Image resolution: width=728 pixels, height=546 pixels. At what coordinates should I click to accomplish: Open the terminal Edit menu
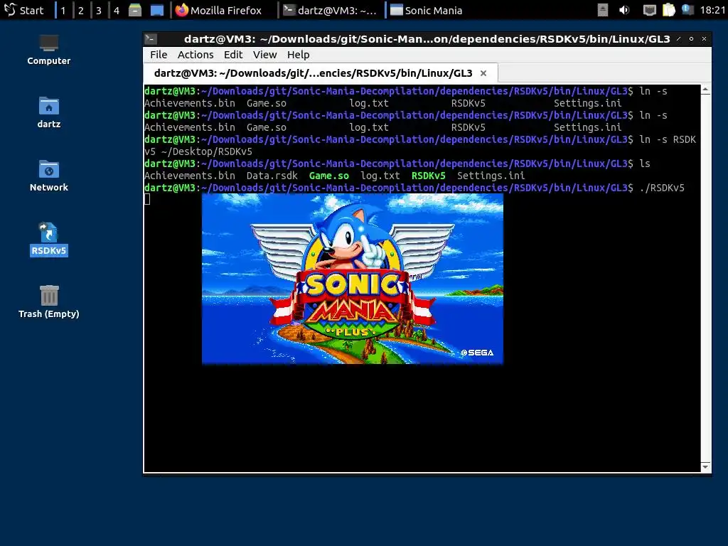click(x=233, y=55)
